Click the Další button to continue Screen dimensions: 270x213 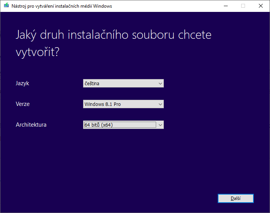pos(235,198)
